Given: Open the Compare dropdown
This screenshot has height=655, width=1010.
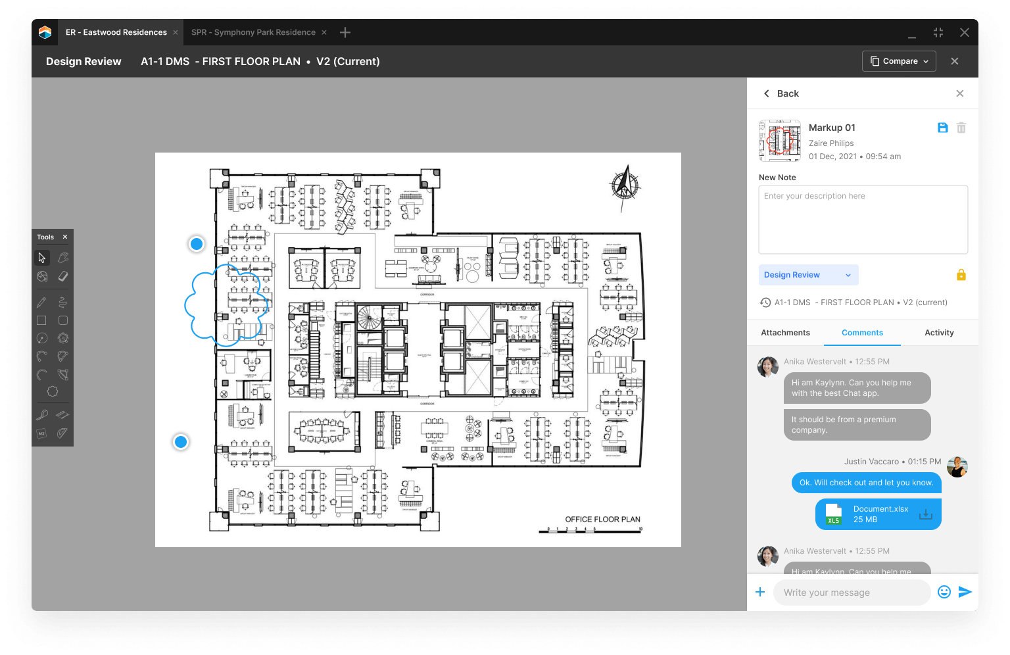Looking at the screenshot, I should point(899,61).
